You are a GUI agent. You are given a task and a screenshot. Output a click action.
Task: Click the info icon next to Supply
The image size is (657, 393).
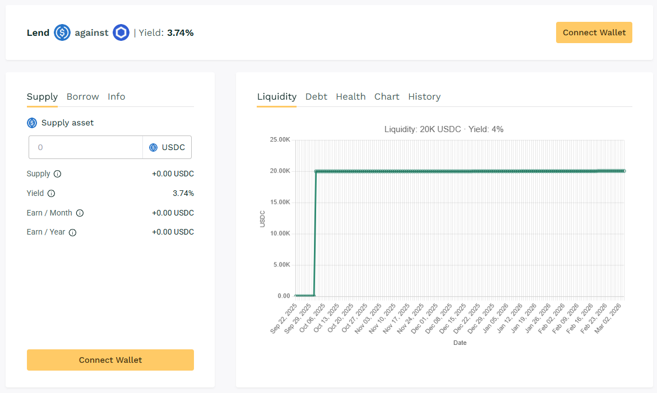click(x=57, y=174)
